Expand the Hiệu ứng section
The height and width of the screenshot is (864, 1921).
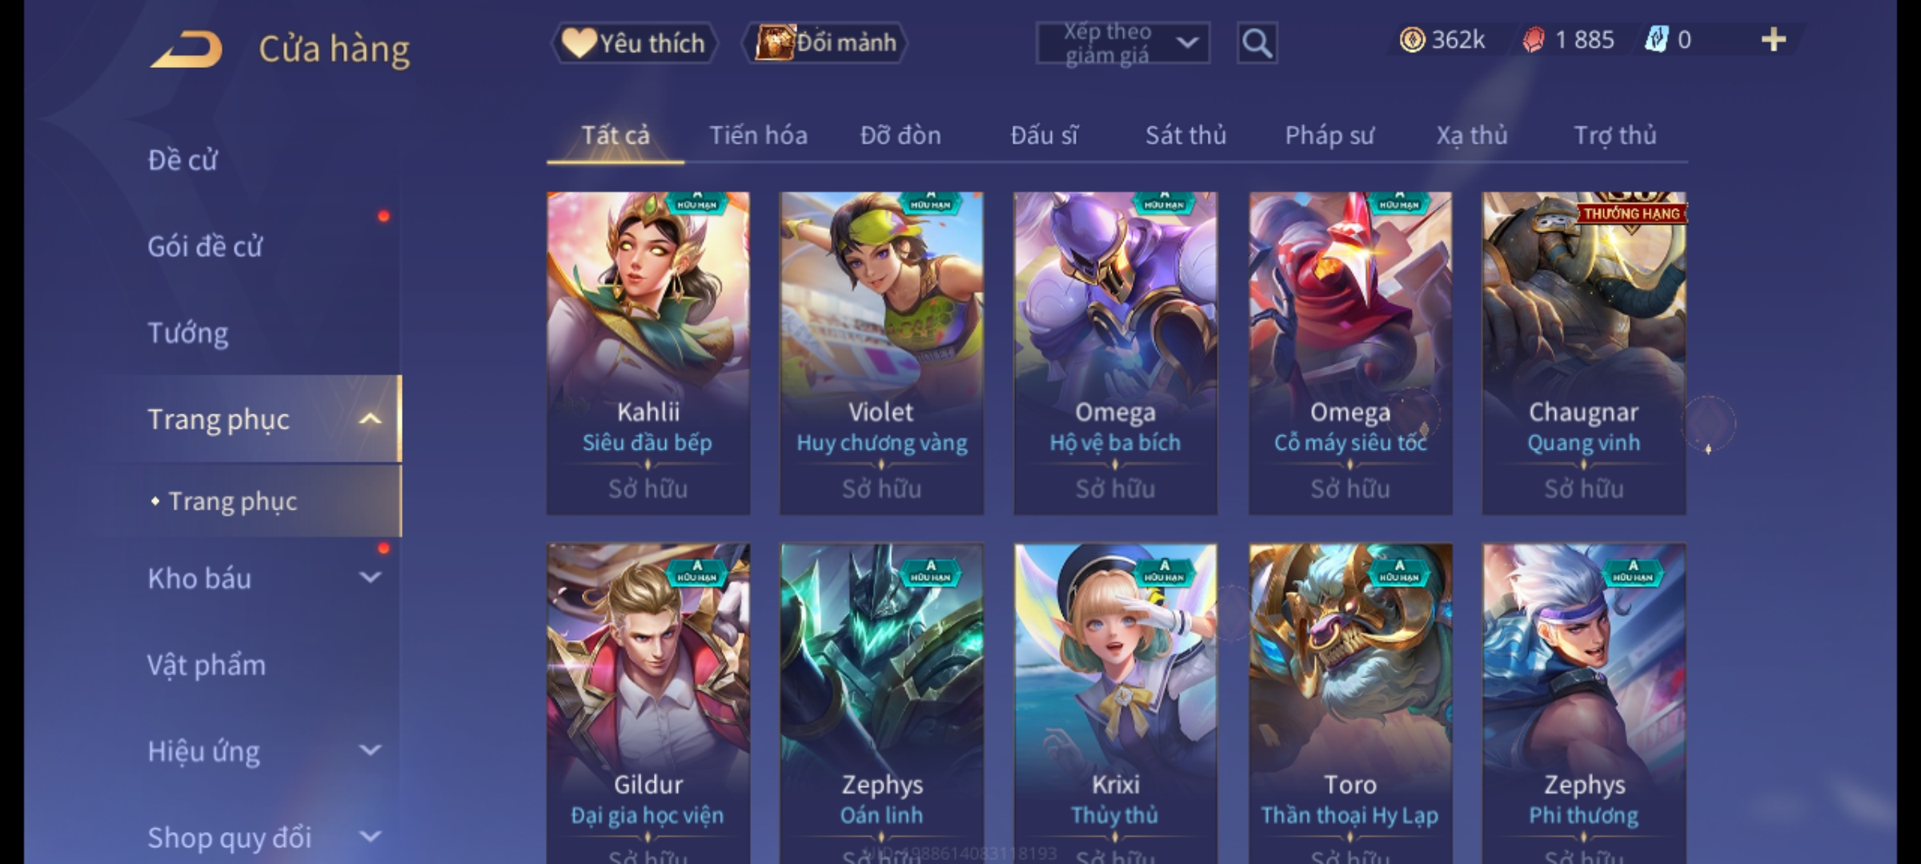click(x=370, y=750)
